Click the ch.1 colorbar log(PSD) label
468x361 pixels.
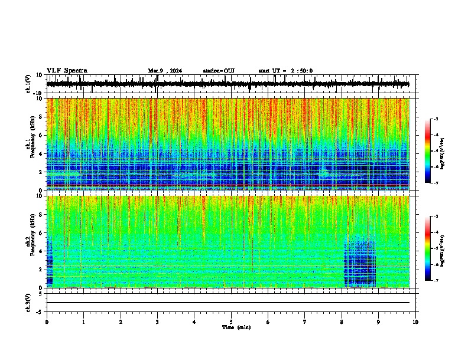point(442,154)
